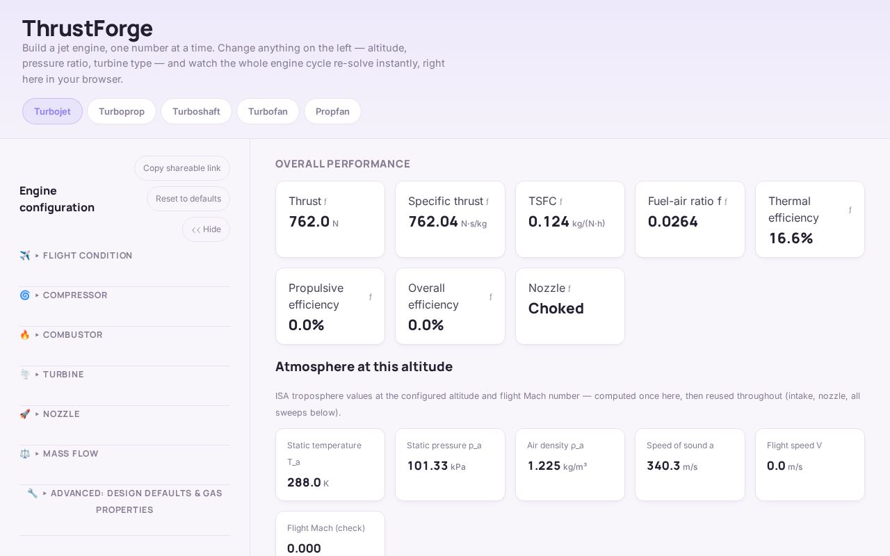This screenshot has height=556, width=890.
Task: Open formula icon on Fuel-air ratio card
Action: point(726,202)
